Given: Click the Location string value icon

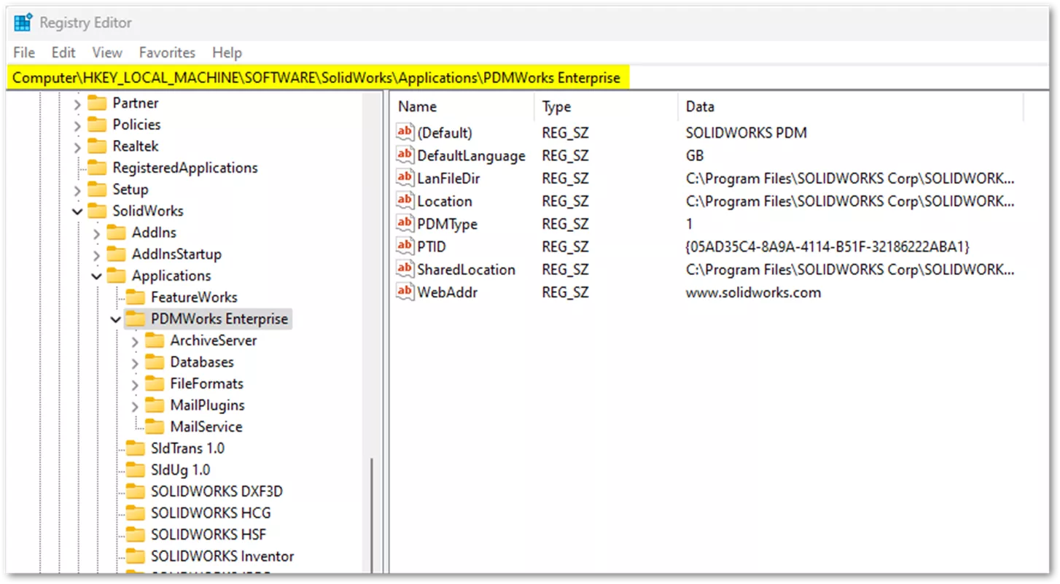Looking at the screenshot, I should 405,201.
